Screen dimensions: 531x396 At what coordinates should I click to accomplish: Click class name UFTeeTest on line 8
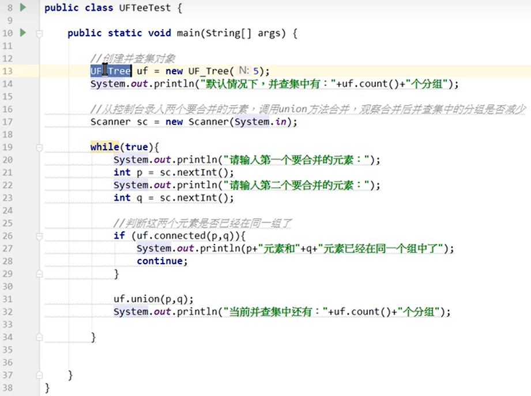[x=145, y=7]
